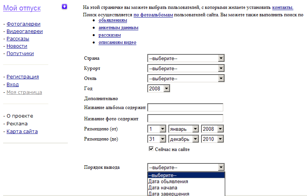The height and width of the screenshot is (196, 307).
Task: Follow the контакты link
Action: click(x=283, y=7)
